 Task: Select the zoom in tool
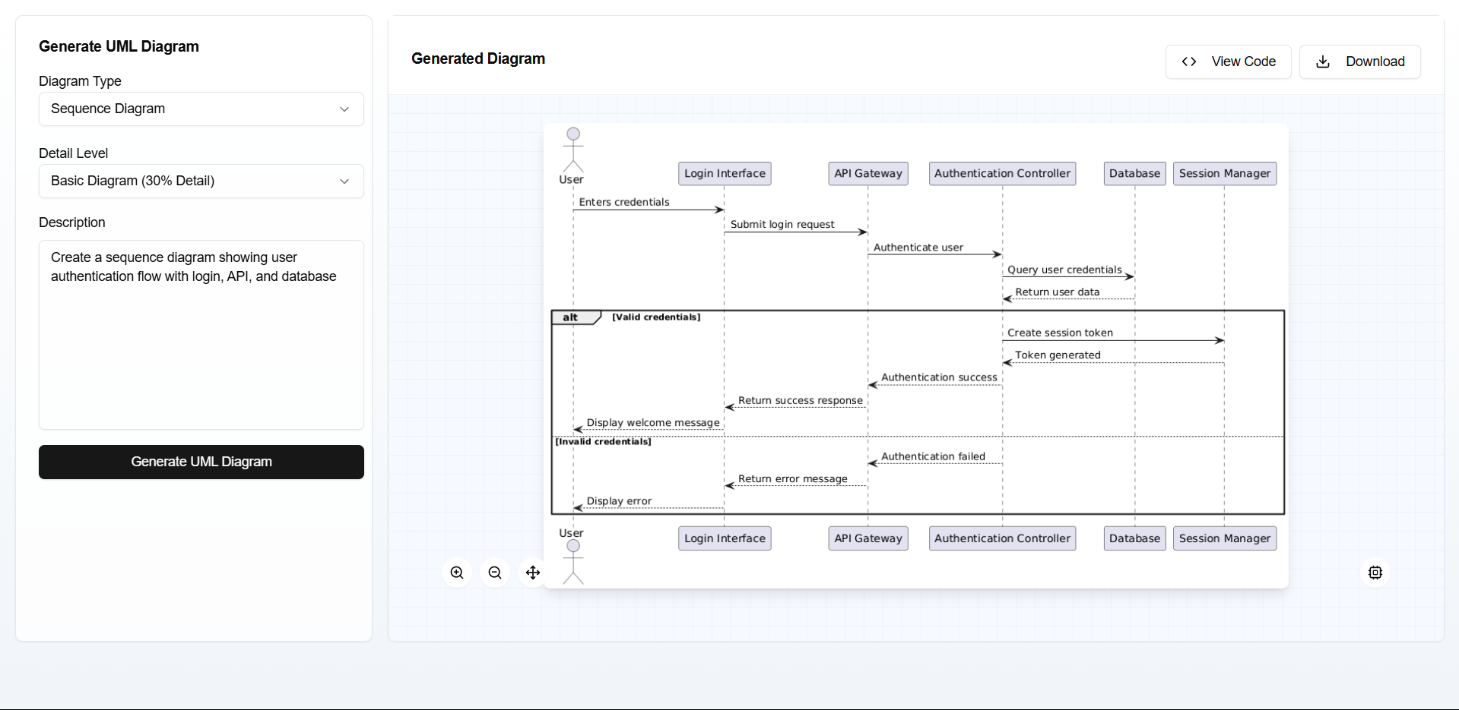pyautogui.click(x=457, y=573)
